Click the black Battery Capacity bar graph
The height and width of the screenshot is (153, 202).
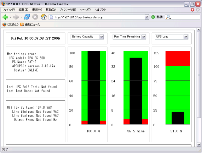coord(94,88)
